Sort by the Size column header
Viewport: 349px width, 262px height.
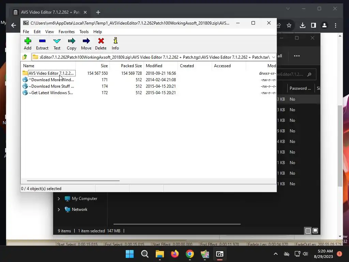click(92, 66)
